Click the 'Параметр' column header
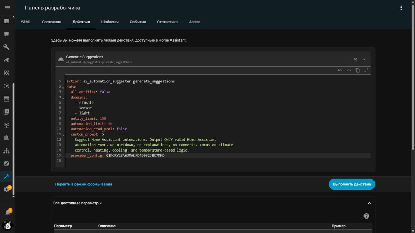Image resolution: width=415 pixels, height=233 pixels. click(x=63, y=226)
